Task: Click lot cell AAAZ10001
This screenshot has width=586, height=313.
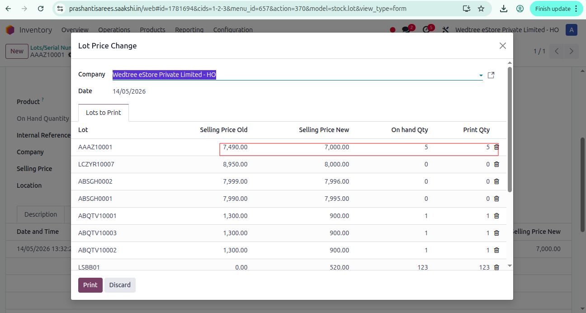Action: coord(95,147)
